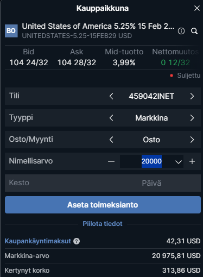Click the instrument search magnifier icon

click(194, 31)
